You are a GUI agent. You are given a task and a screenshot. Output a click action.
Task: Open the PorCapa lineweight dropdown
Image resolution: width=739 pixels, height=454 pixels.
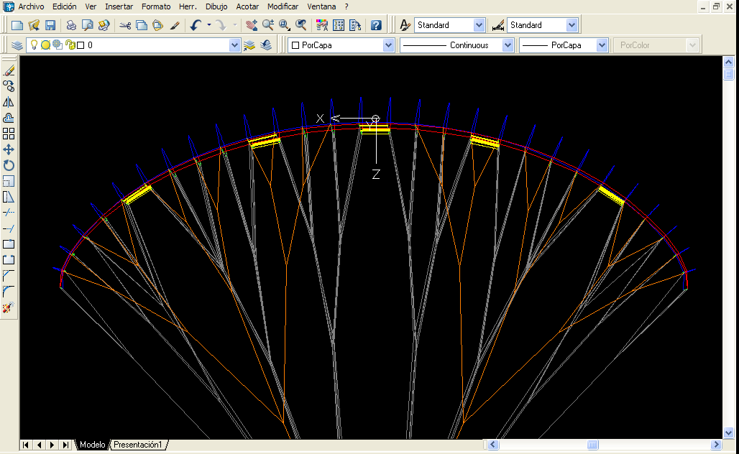pyautogui.click(x=602, y=45)
